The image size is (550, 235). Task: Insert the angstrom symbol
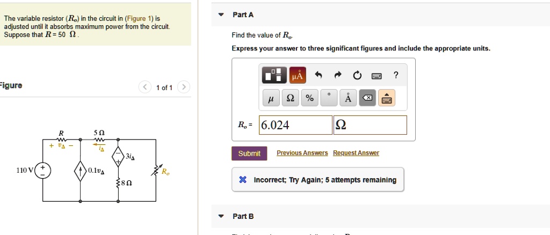[x=348, y=99]
